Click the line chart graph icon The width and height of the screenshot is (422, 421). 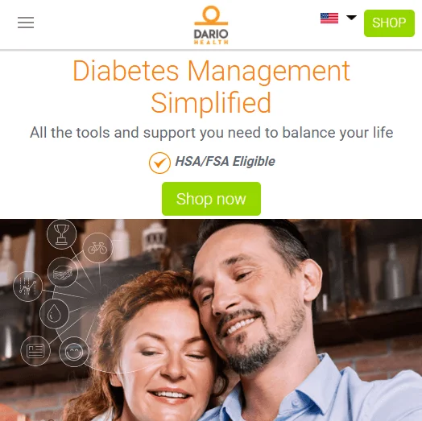[x=27, y=287]
